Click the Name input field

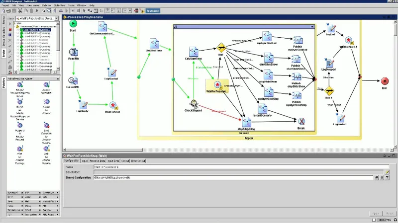pyautogui.click(x=241, y=167)
